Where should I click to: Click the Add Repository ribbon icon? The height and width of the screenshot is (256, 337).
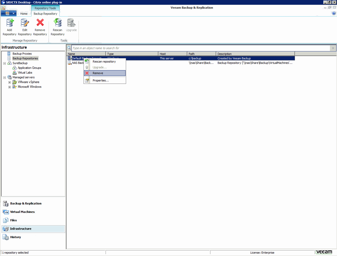click(x=10, y=23)
